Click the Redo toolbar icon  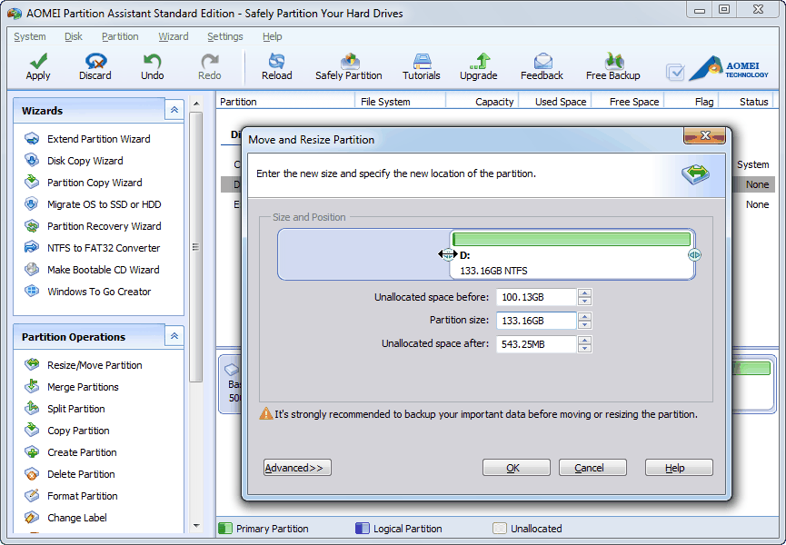pos(210,66)
